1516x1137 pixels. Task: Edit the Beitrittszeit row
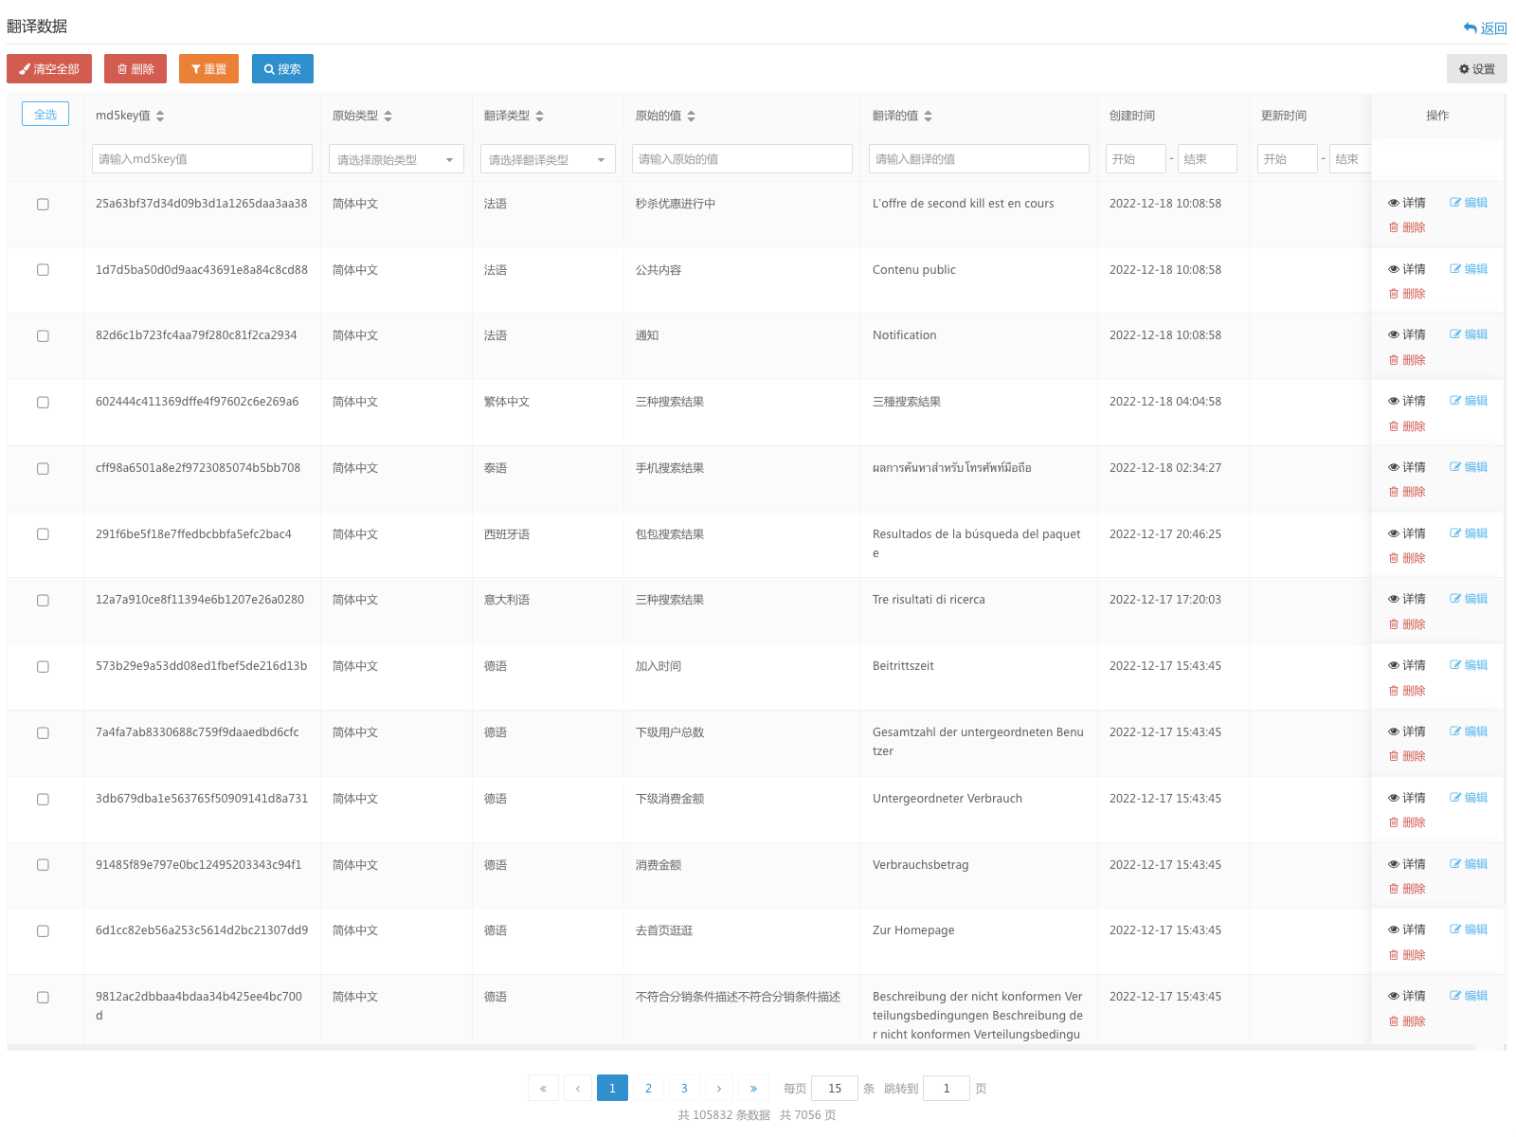coord(1469,665)
